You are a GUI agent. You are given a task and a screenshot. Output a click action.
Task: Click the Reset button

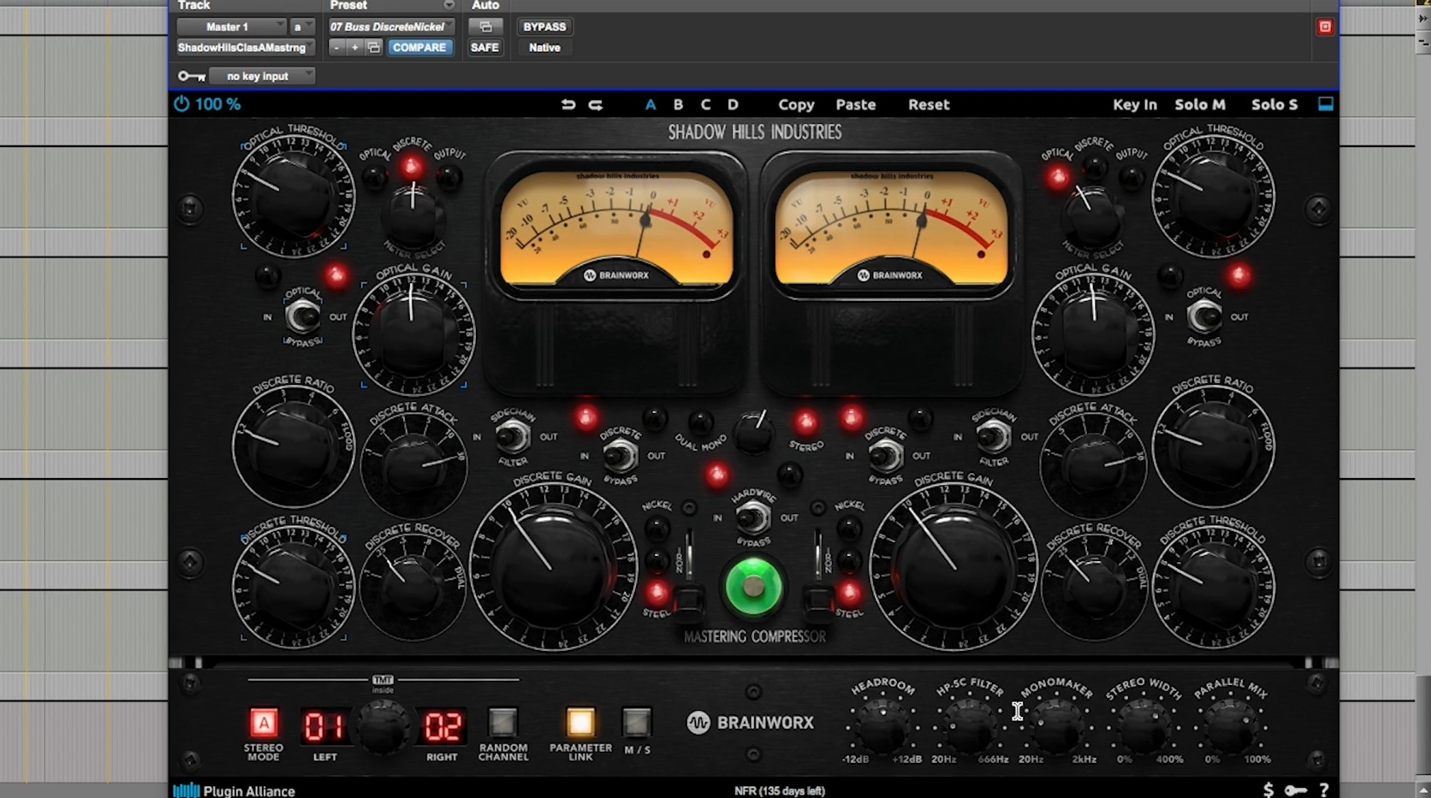(929, 104)
